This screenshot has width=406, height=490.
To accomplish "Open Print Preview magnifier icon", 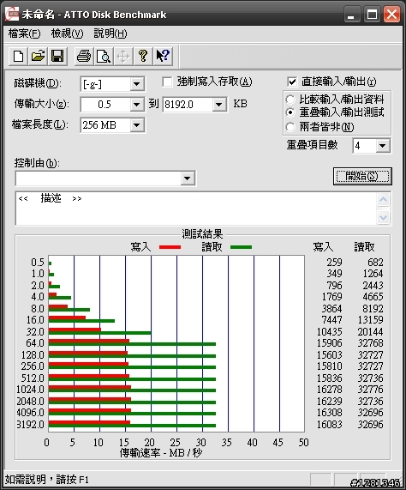I will (104, 57).
